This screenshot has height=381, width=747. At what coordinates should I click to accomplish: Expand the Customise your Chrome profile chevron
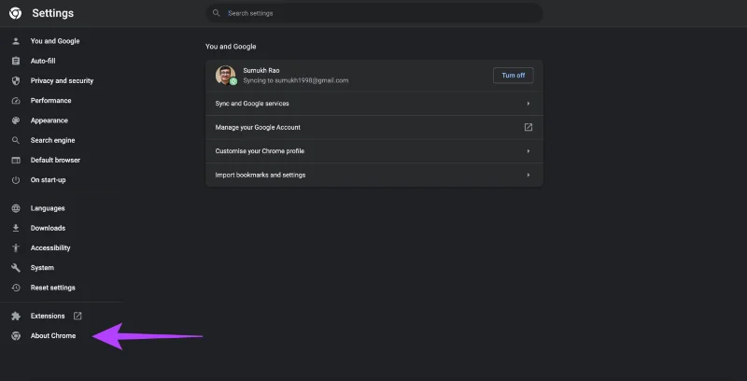tap(529, 151)
